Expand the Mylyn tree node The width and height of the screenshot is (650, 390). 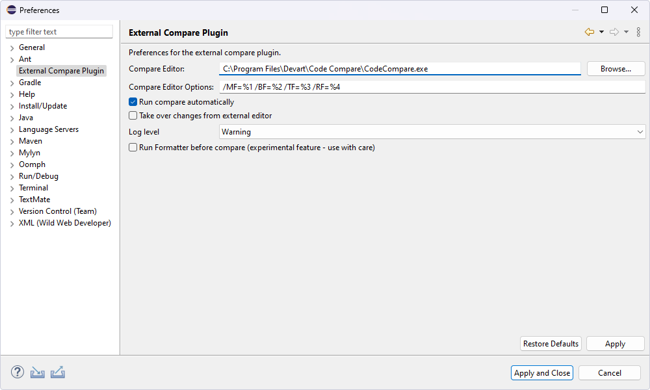click(x=12, y=153)
